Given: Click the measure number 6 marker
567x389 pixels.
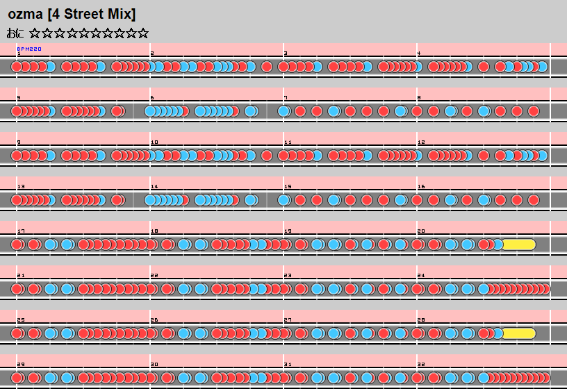Looking at the screenshot, I should click(x=152, y=98).
